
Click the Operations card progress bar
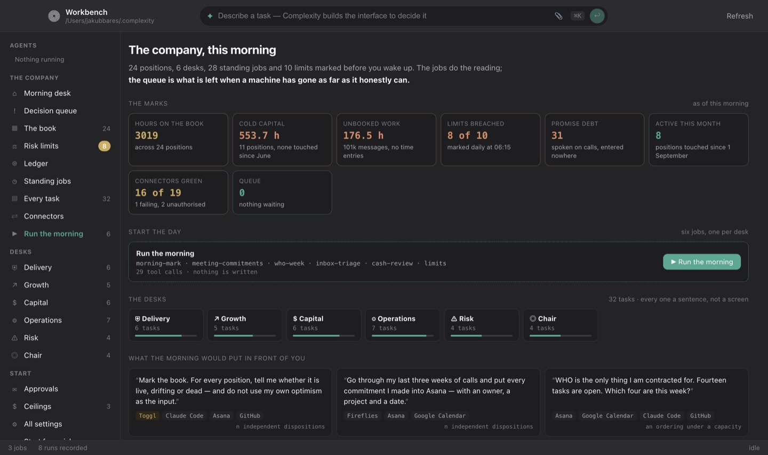403,336
